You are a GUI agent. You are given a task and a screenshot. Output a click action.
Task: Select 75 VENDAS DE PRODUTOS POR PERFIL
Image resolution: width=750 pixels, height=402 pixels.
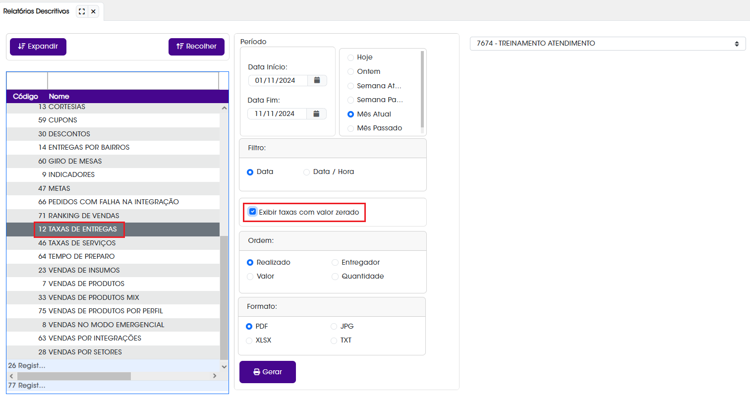(x=113, y=311)
